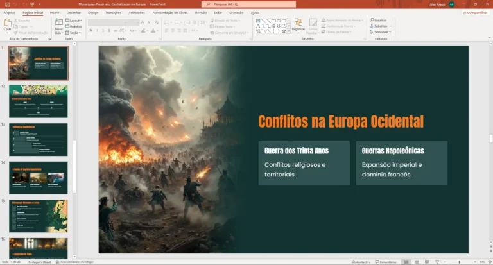Image resolution: width=493 pixels, height=265 pixels.
Task: Toggle align text right
Action: [x=179, y=31]
